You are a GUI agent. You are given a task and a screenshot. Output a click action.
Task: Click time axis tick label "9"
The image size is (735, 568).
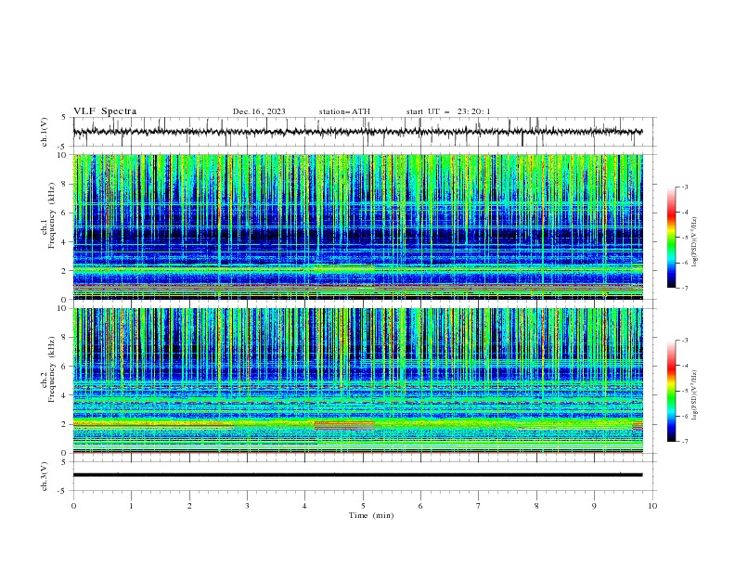pyautogui.click(x=594, y=506)
